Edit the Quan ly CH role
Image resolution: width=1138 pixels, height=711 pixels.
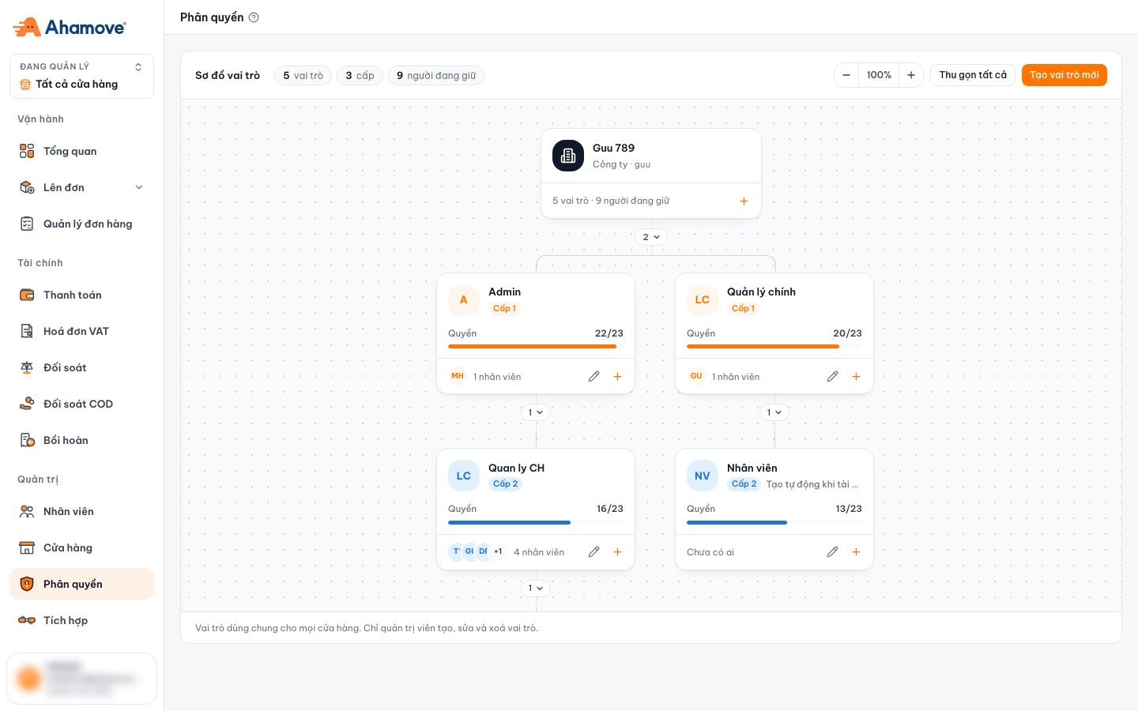coord(594,552)
